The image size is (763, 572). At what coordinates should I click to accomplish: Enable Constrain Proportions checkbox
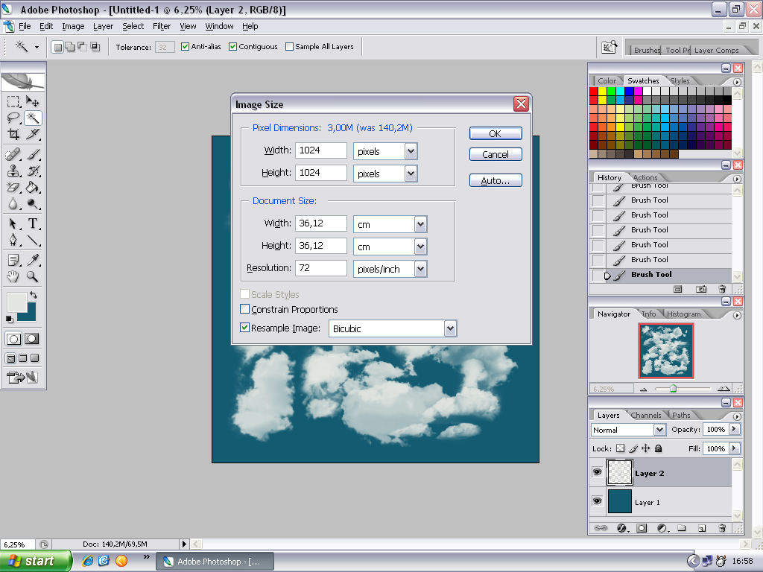pyautogui.click(x=244, y=309)
